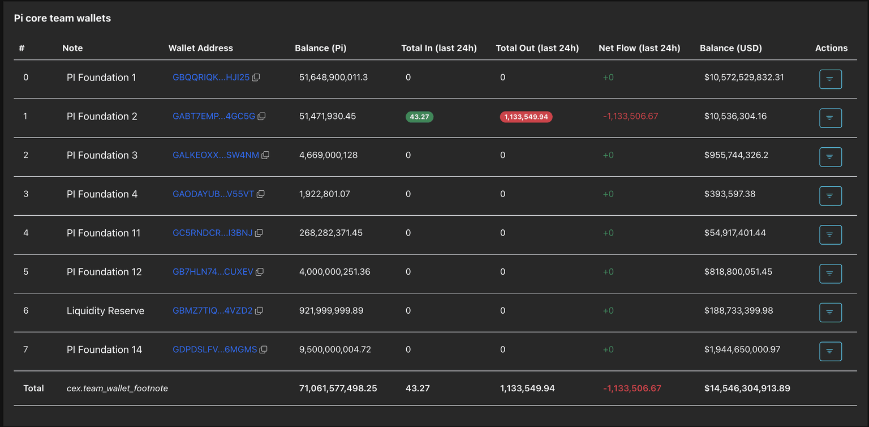Screen dimensions: 869x427
Task: Copy PI Foundation 12 wallet address
Action: click(259, 271)
